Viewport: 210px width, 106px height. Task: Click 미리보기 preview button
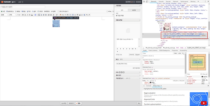(71, 103)
